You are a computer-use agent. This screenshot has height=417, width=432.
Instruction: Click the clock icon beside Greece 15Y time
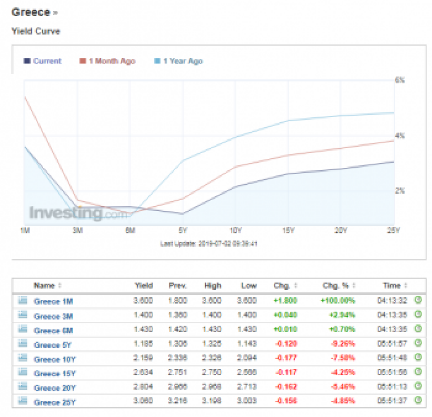pyautogui.click(x=417, y=372)
